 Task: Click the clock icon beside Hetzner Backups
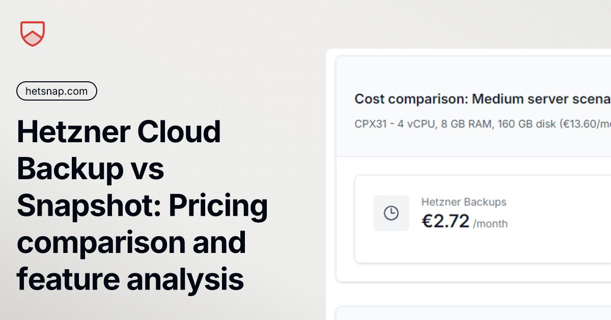click(391, 213)
